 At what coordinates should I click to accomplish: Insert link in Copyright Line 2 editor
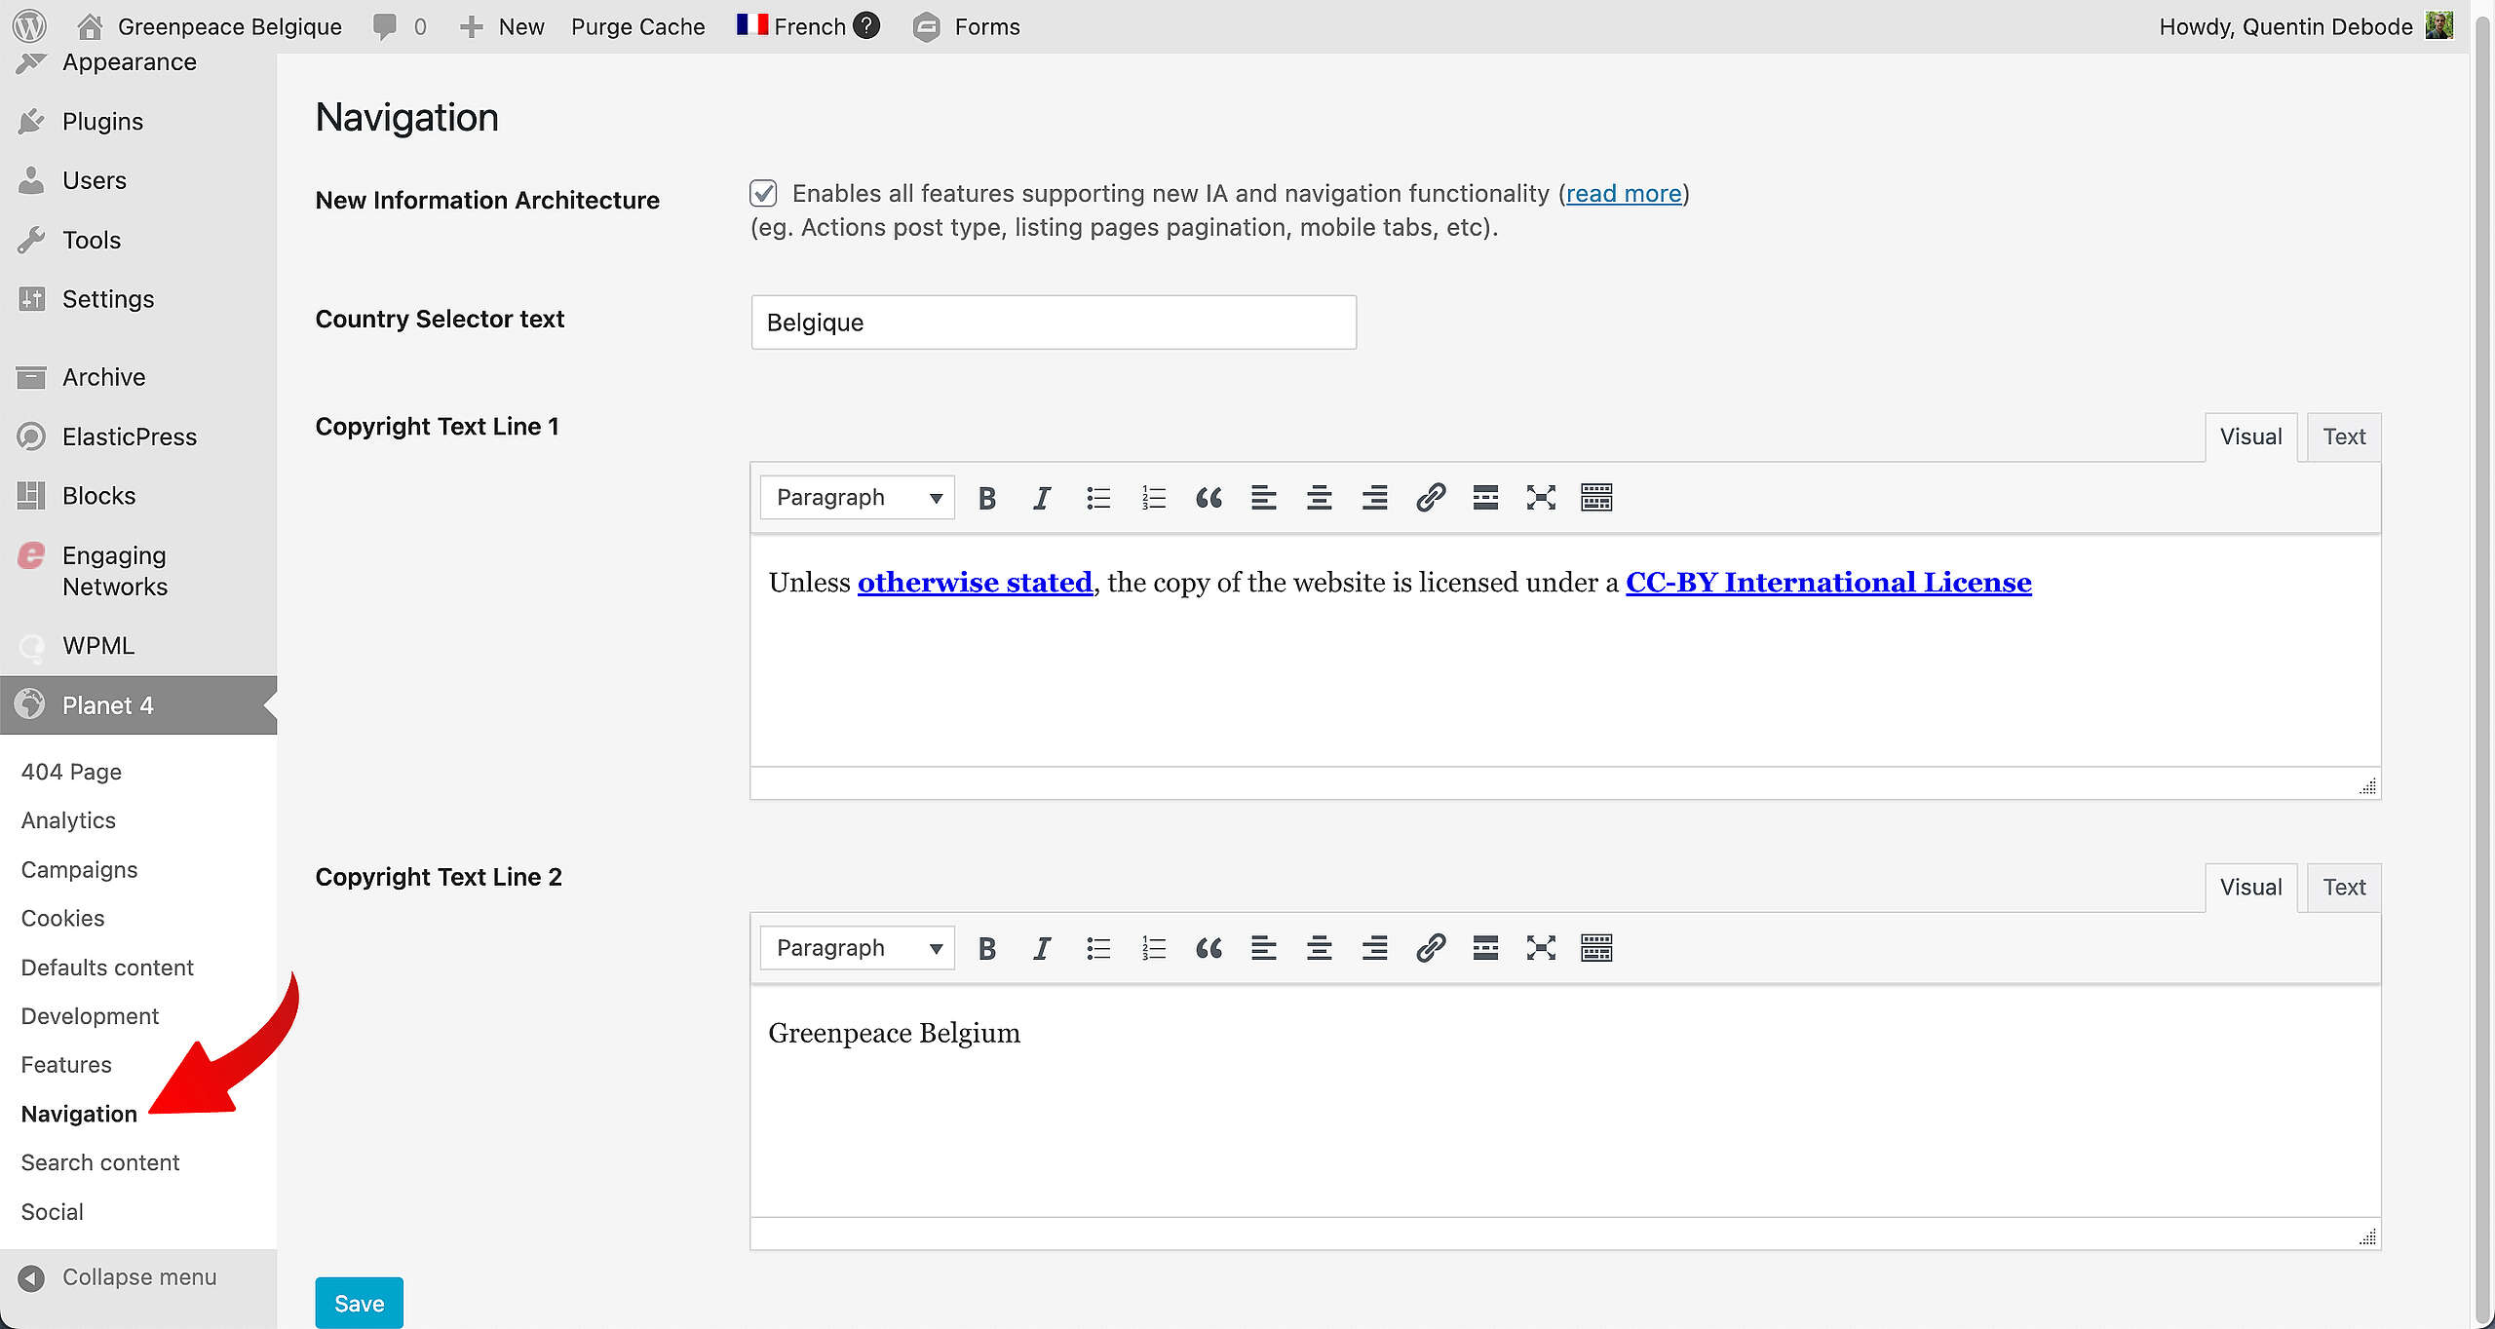point(1431,948)
